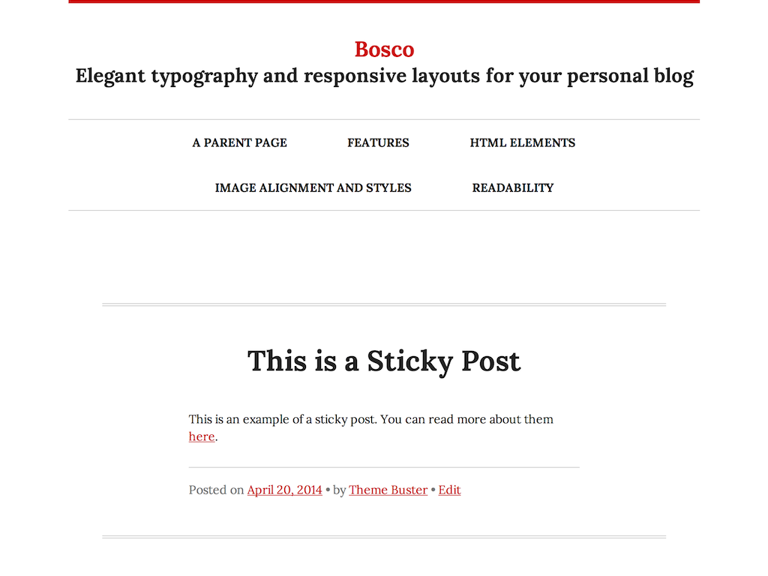Click the double line above the sticky post
The width and height of the screenshot is (768, 576).
pos(384,304)
